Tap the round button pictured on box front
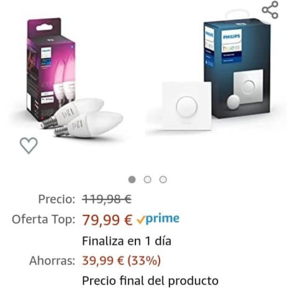Viewport: 295px width, 293px height. tap(248, 86)
